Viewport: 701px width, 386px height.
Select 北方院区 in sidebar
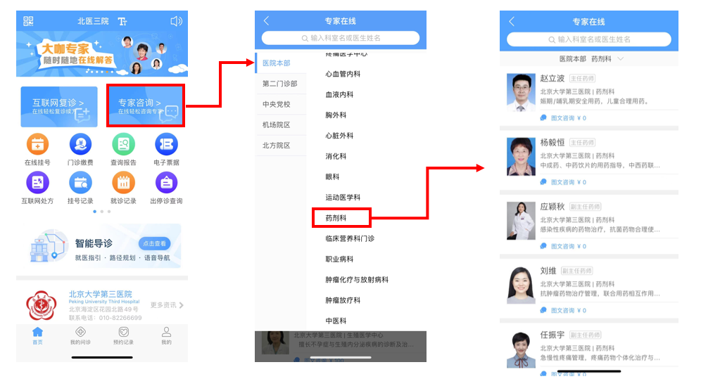pos(281,146)
